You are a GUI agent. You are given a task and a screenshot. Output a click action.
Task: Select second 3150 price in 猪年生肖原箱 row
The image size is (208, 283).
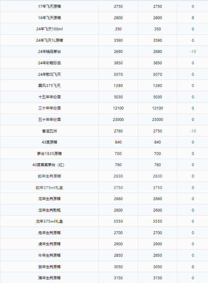coord(157,278)
